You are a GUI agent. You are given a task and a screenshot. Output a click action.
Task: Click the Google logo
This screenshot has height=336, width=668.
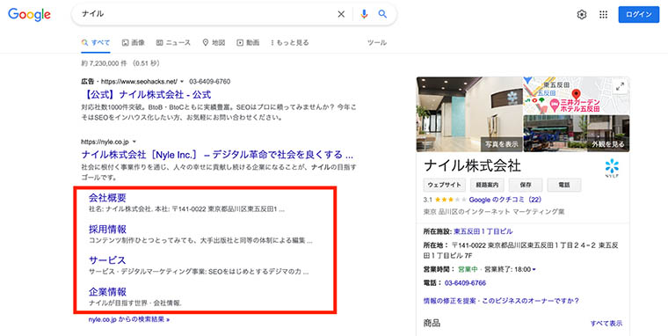click(x=29, y=14)
